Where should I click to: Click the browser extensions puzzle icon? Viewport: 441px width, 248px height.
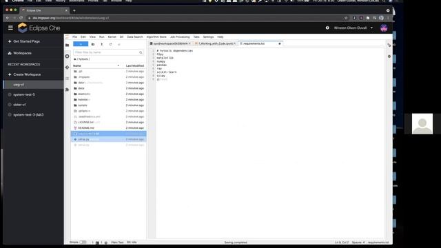click(x=367, y=18)
